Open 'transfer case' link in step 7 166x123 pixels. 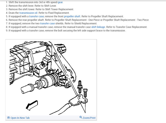tap(48, 23)
